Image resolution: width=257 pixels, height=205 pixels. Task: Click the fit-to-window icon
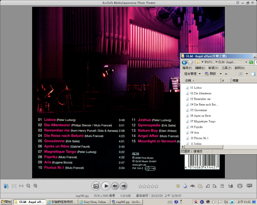14,186
